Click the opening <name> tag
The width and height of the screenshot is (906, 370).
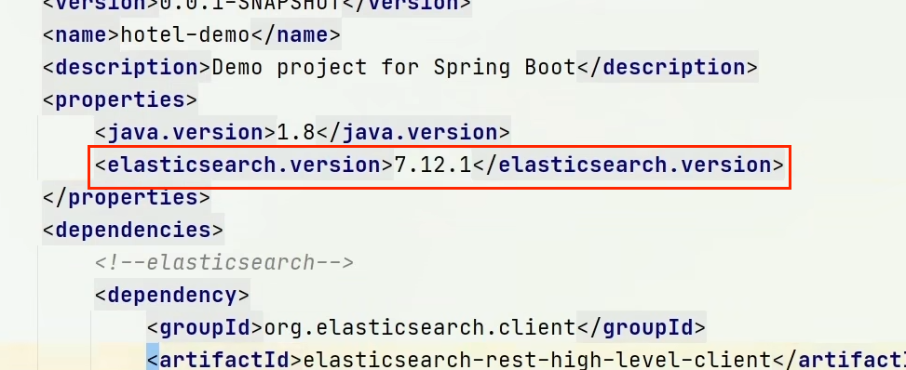(x=81, y=35)
